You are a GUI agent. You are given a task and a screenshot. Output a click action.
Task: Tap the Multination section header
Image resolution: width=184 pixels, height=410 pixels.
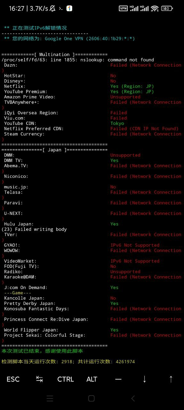click(x=55, y=54)
